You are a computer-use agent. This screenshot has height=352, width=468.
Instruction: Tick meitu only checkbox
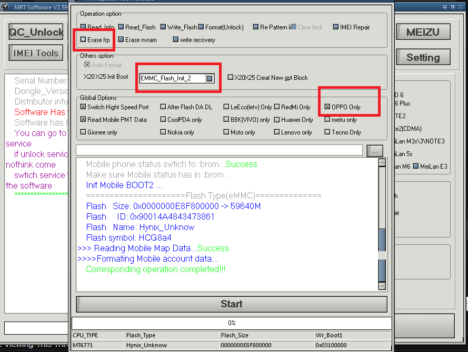pyautogui.click(x=327, y=119)
